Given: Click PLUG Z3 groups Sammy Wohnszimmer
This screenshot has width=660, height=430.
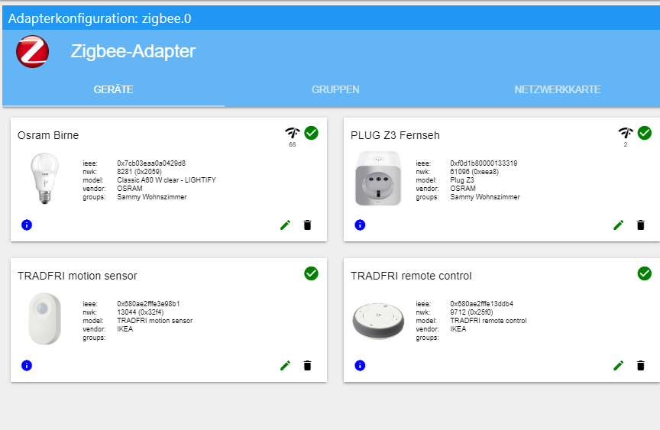Looking at the screenshot, I should coord(485,197).
